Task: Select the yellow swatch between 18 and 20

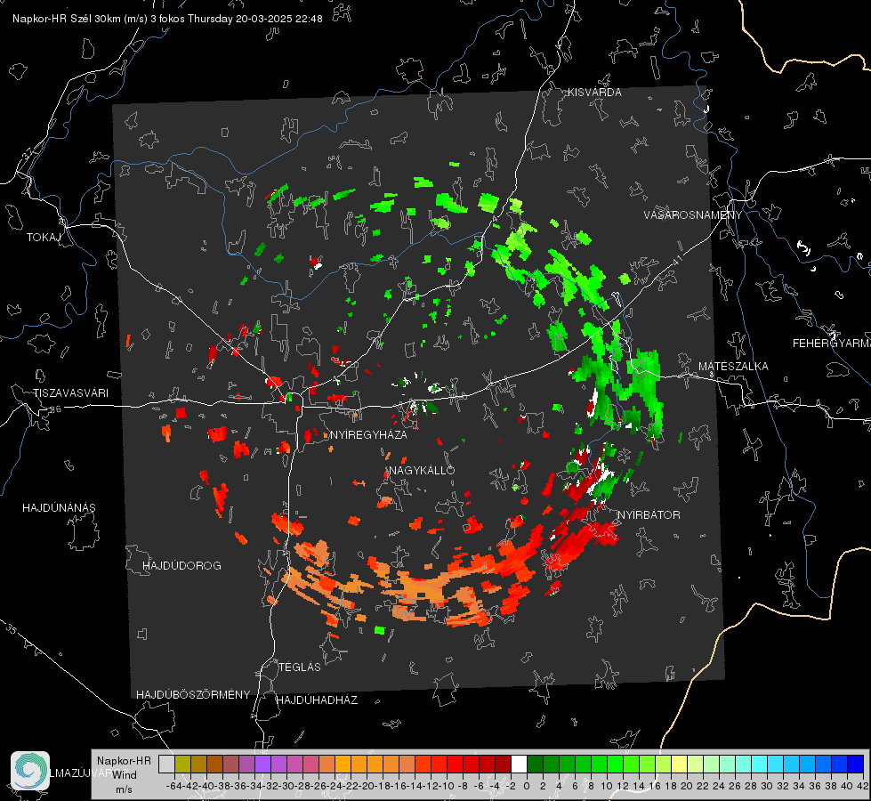Action: click(x=680, y=764)
